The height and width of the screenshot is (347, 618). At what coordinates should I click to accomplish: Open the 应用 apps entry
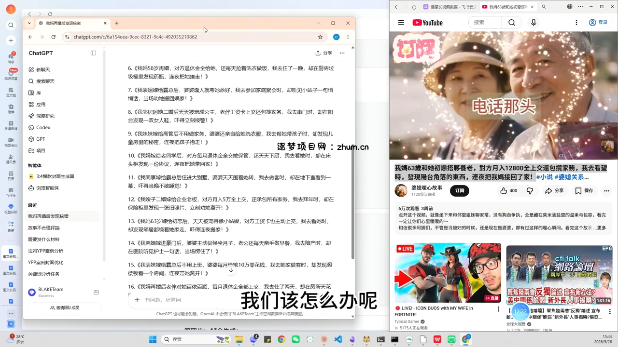click(37, 105)
